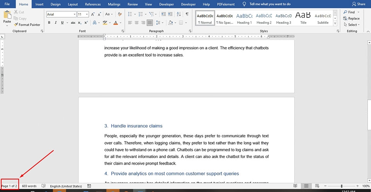Open the font name dropdown showing Arial
Viewport: 371px width, 192px height.
tap(61, 14)
